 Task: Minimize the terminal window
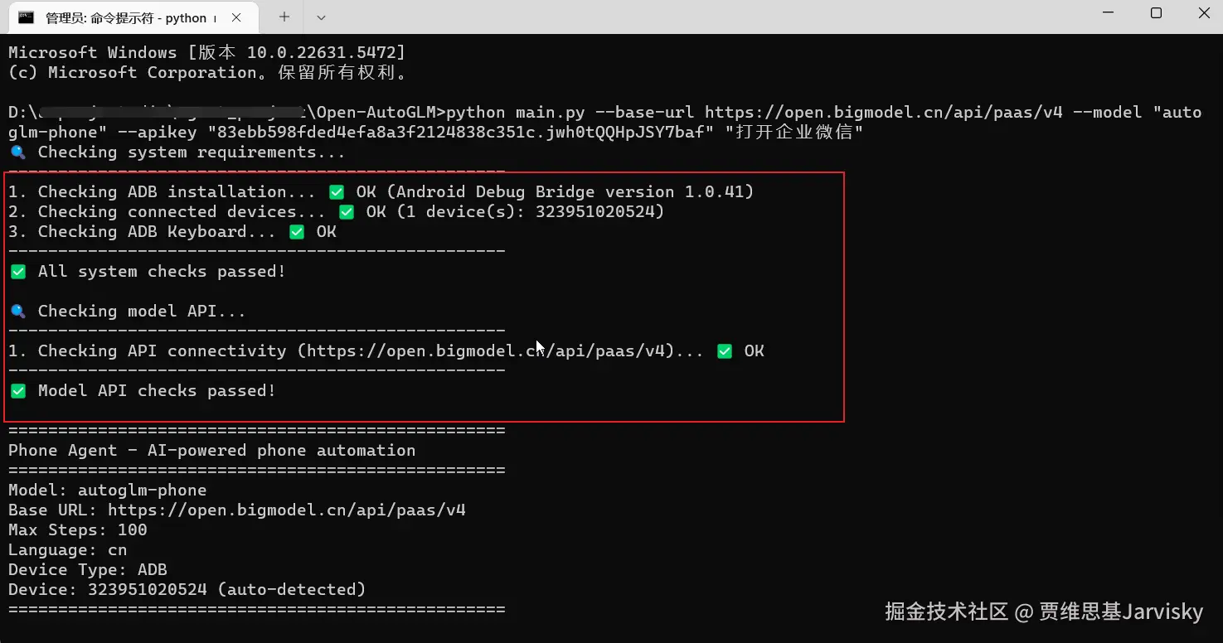tap(1107, 13)
